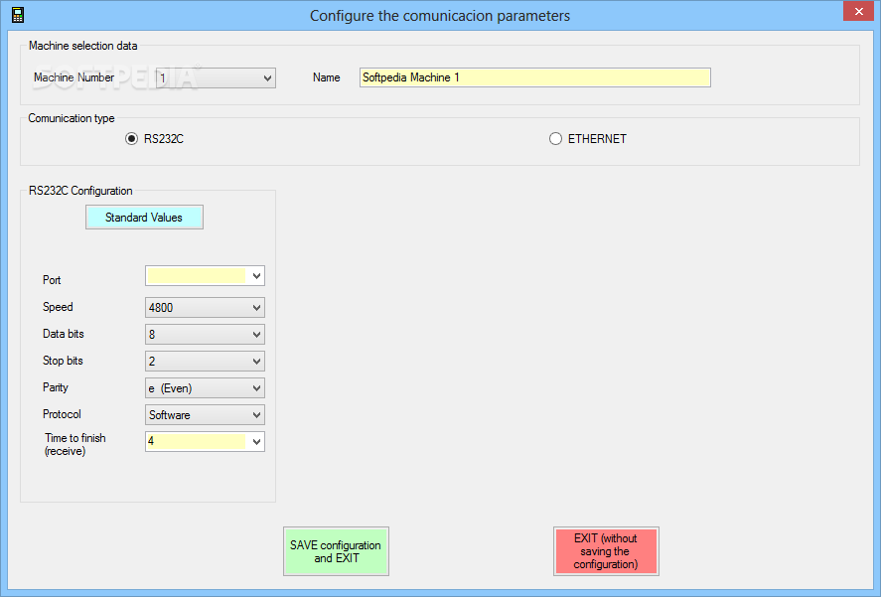Click the 'Name' label text

pos(327,77)
